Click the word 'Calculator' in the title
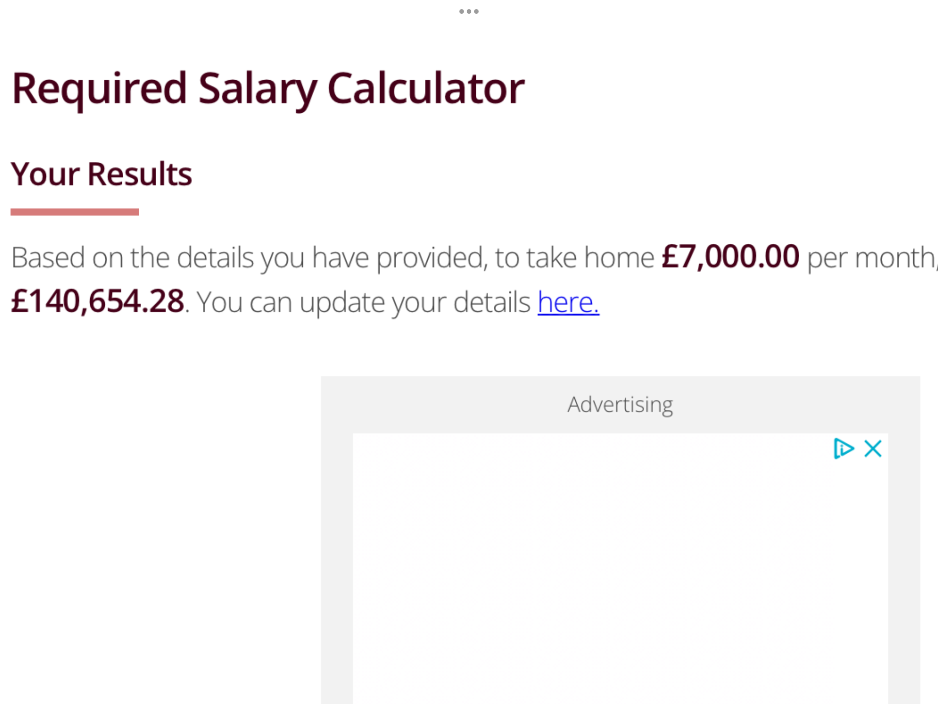This screenshot has width=938, height=704. click(426, 88)
